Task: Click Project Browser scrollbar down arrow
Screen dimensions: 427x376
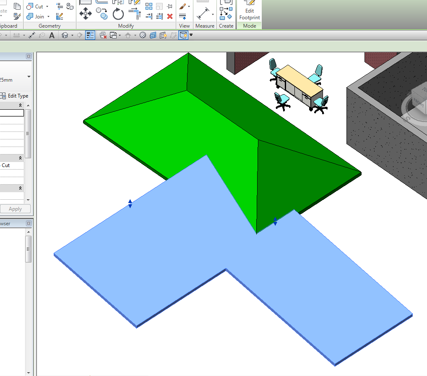Action: (29, 373)
